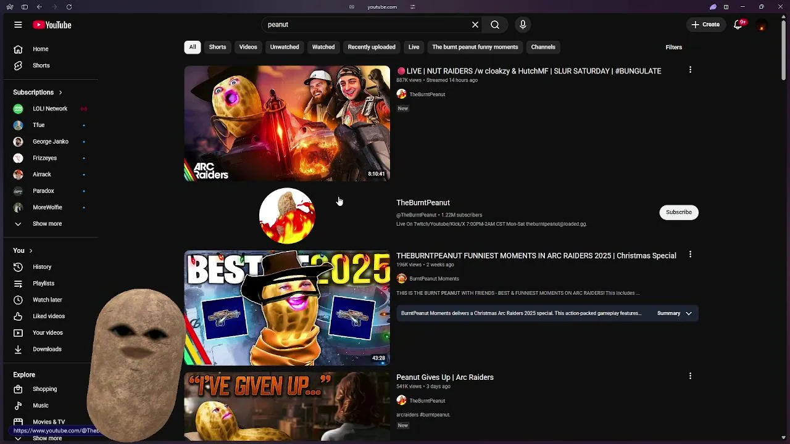Expand the You section chevron
This screenshot has height=444, width=790.
30,251
